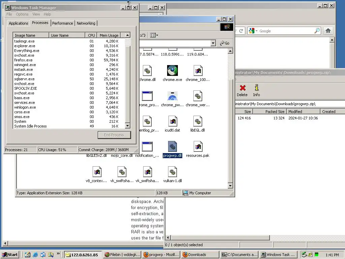The width and height of the screenshot is (345, 259).
Task: Click the horizontal scrollbar left arrow in 7-Zip
Action: (x=168, y=238)
